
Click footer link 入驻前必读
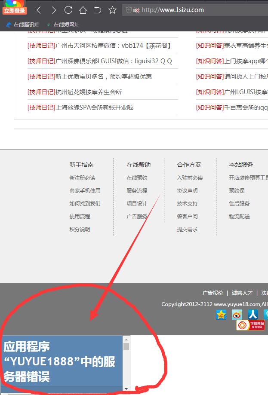[x=190, y=178]
